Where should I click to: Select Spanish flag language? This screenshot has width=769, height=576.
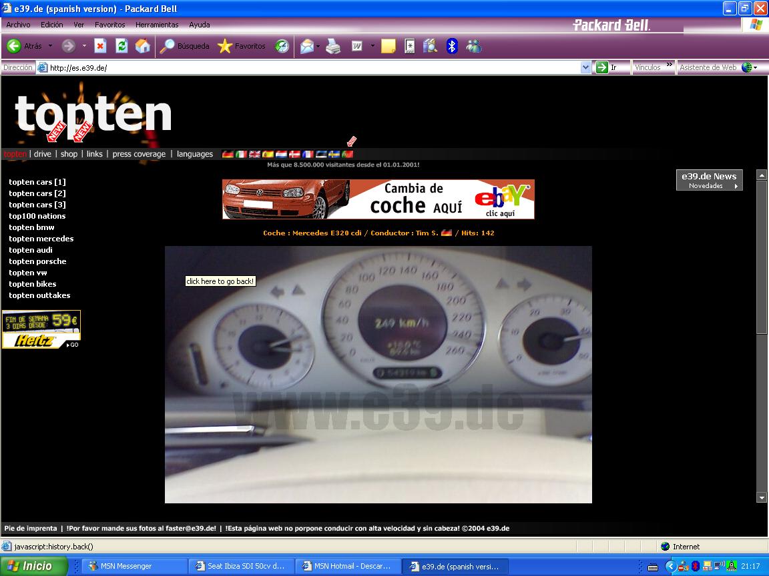pos(268,154)
